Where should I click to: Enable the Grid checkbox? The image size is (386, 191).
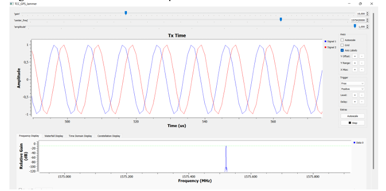342,45
